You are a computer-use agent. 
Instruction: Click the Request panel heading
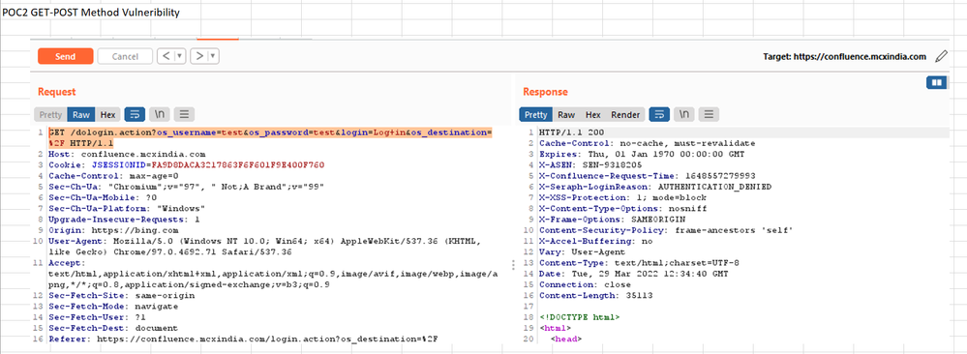tap(57, 92)
